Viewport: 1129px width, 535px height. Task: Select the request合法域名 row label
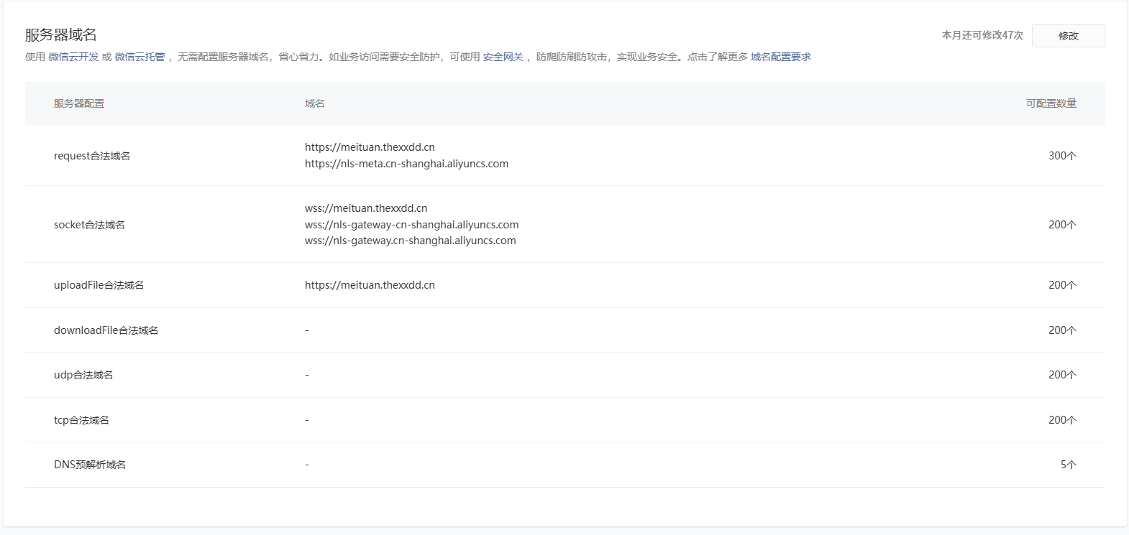pyautogui.click(x=92, y=156)
